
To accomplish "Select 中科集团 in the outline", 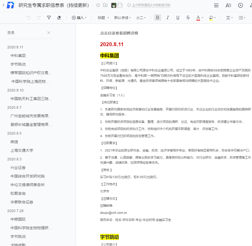I will point(18,56).
